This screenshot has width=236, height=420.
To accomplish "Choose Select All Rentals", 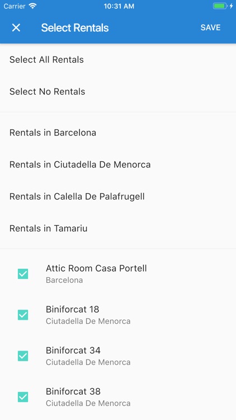I will click(118, 59).
